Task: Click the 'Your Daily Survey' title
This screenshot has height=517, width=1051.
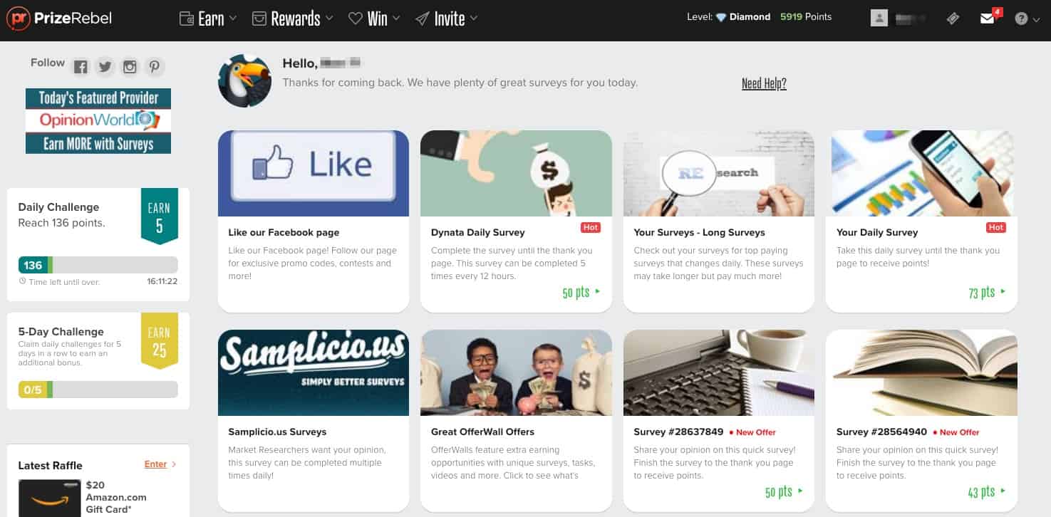Action: [877, 232]
